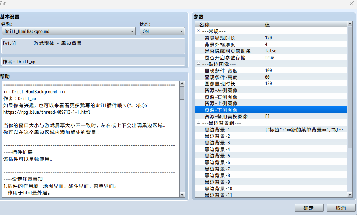The width and height of the screenshot is (357, 215).
Task: Click the 作者: Drill_up author field
Action: pyautogui.click(x=93, y=61)
